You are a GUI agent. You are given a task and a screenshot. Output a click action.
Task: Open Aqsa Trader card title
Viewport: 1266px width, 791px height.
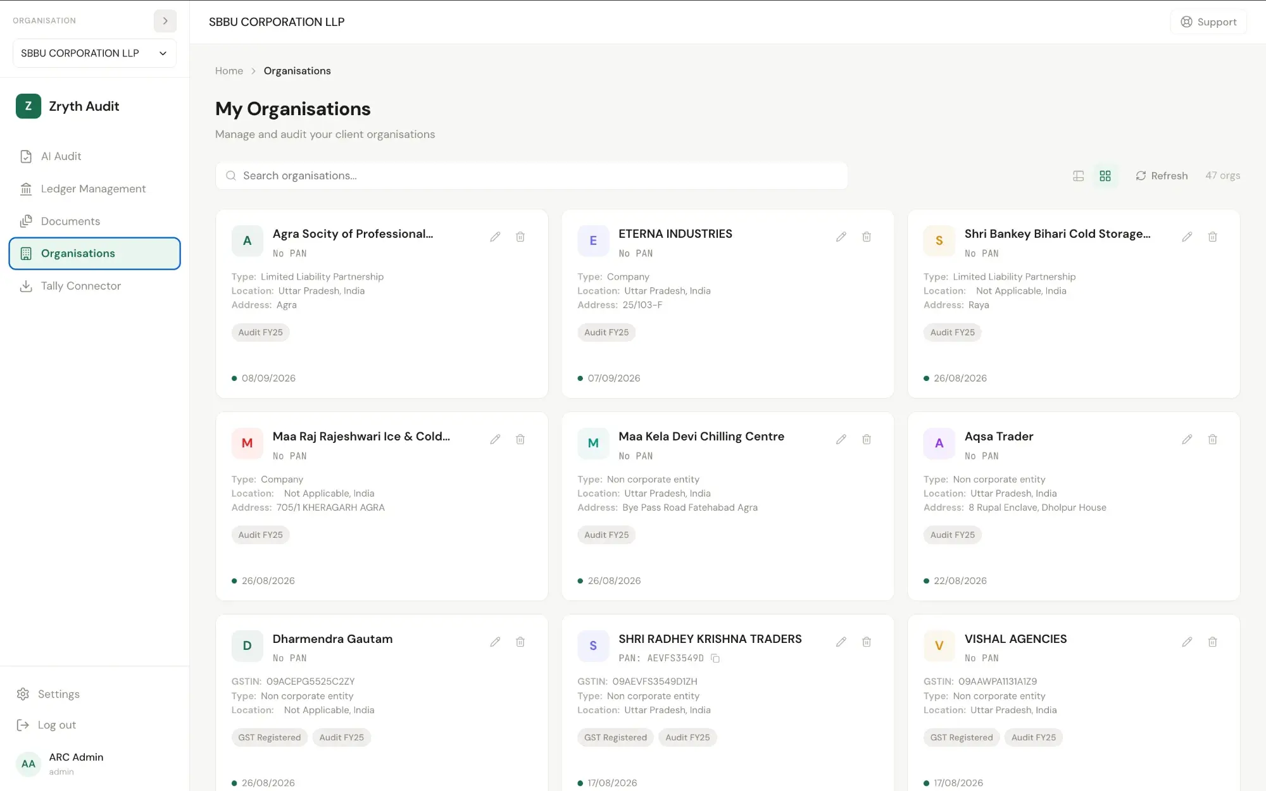pos(999,436)
